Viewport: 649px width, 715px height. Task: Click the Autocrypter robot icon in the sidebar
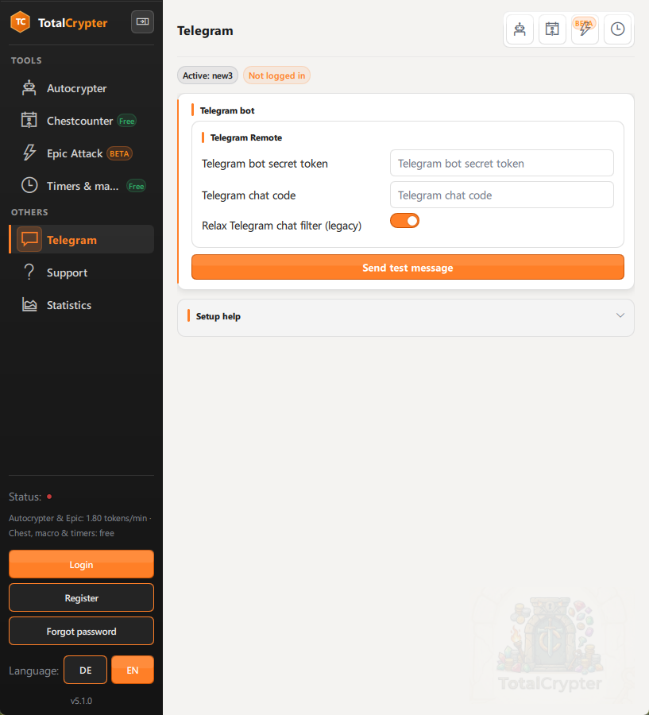tap(29, 88)
